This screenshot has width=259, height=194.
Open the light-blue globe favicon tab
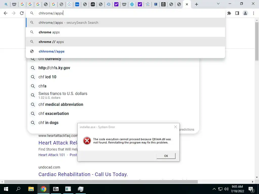(x=132, y=4)
